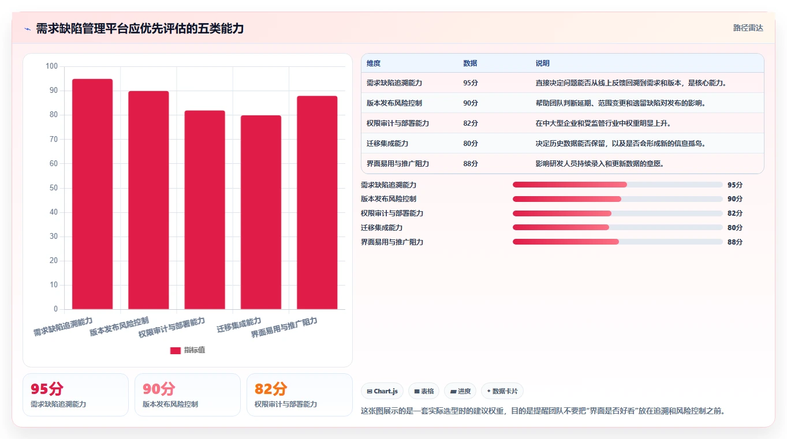Click the 100 tick on the y-axis
787x439 pixels.
pos(51,66)
